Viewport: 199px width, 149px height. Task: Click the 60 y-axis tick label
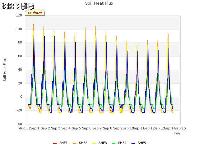tap(20, 56)
